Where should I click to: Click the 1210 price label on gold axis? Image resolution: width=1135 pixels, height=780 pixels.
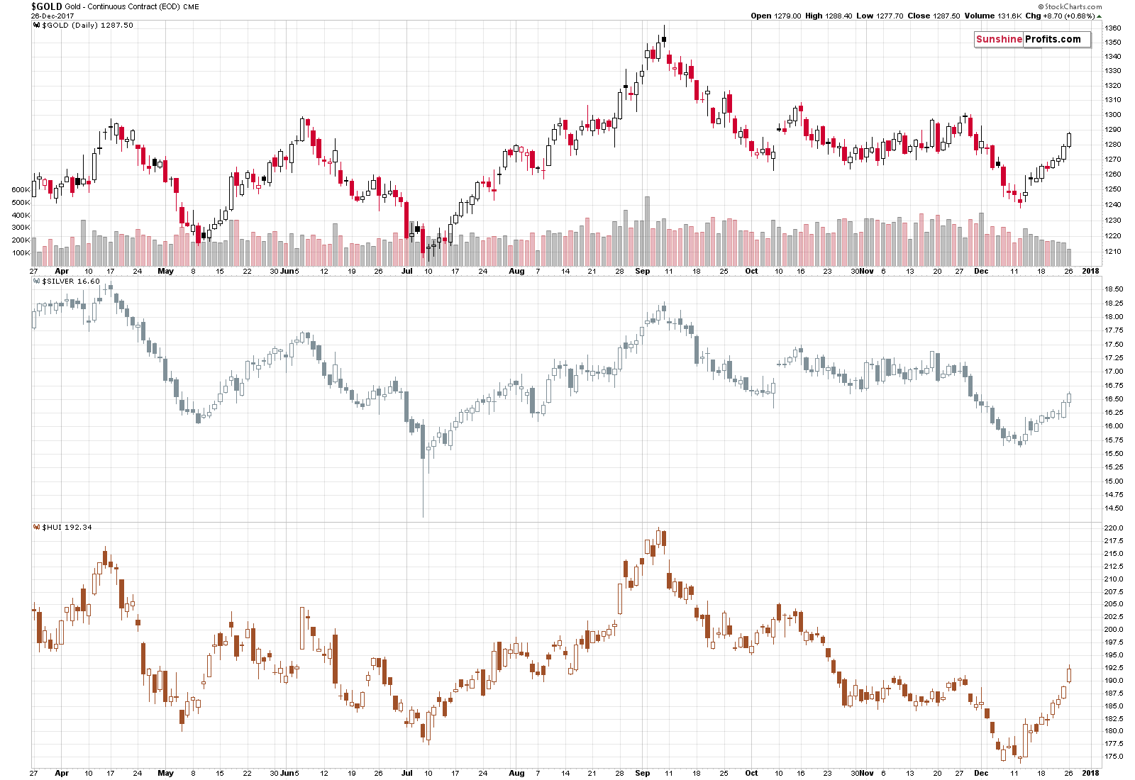click(1112, 251)
